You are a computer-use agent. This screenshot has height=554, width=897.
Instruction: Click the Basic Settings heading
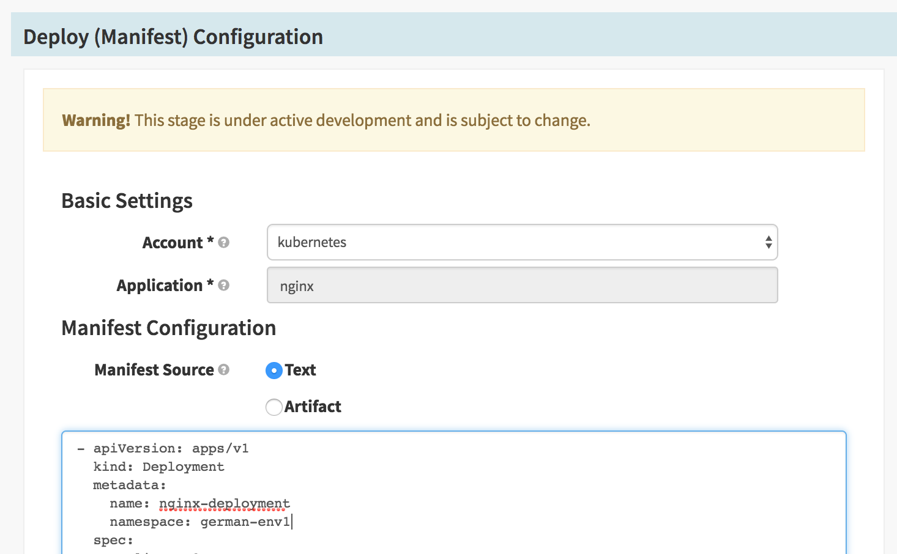(127, 201)
